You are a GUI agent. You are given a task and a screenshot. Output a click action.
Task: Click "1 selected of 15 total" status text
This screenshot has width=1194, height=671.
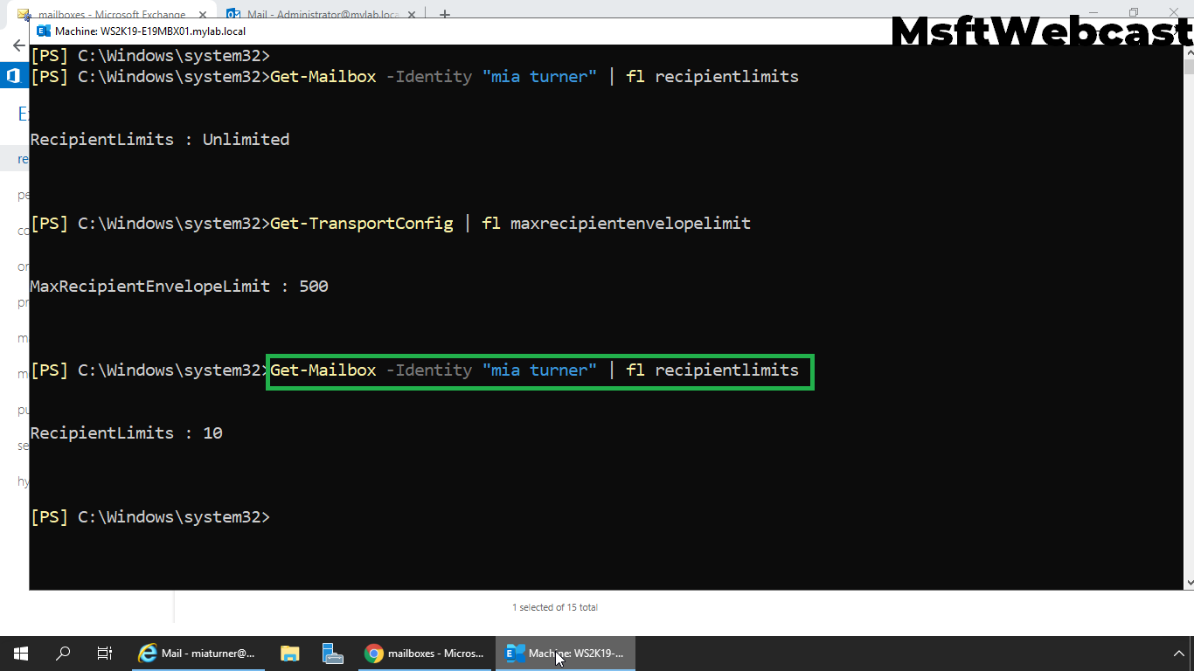point(555,607)
